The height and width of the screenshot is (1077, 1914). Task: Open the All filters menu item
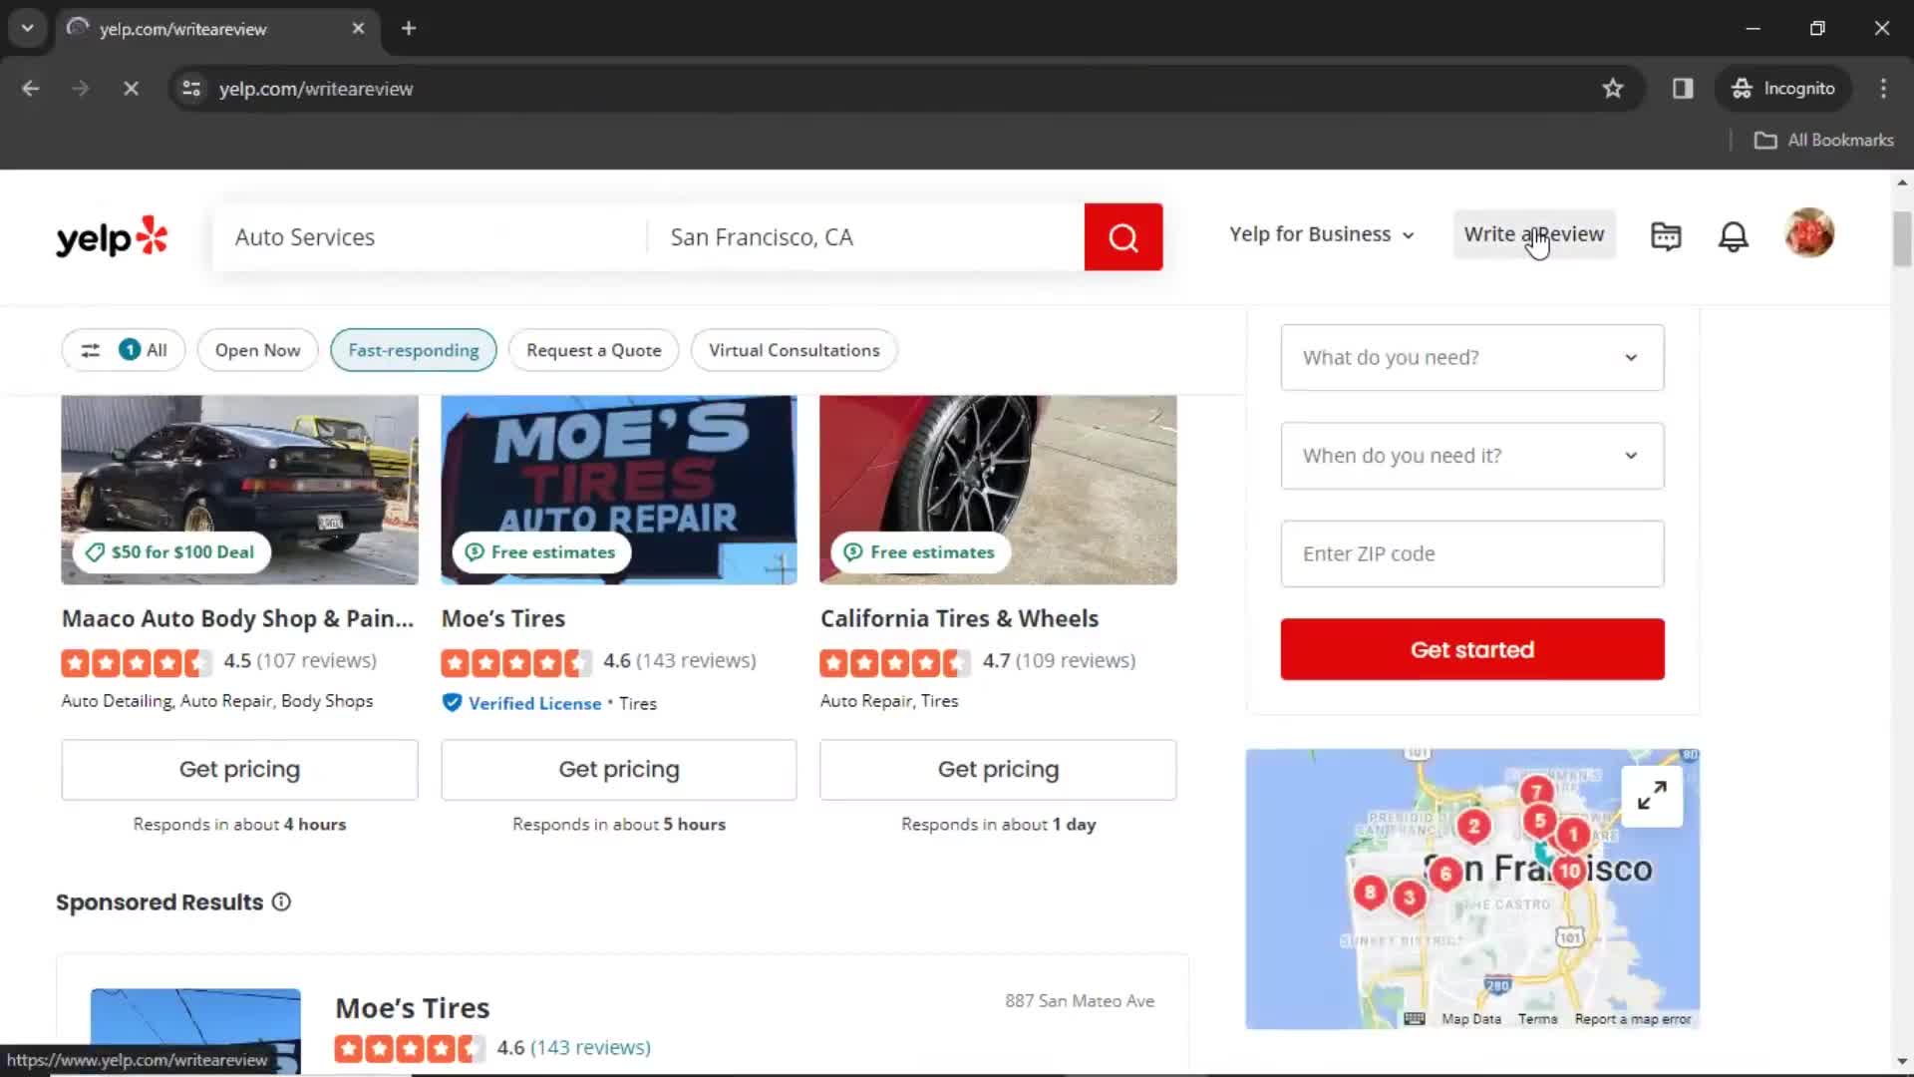pos(121,350)
